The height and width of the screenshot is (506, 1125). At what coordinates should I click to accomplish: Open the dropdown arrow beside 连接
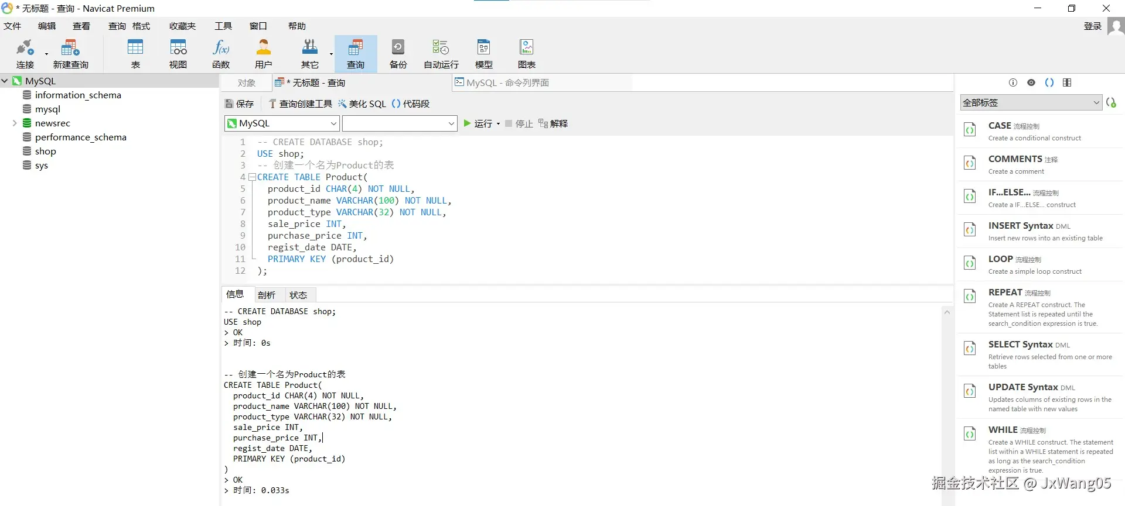(x=46, y=54)
